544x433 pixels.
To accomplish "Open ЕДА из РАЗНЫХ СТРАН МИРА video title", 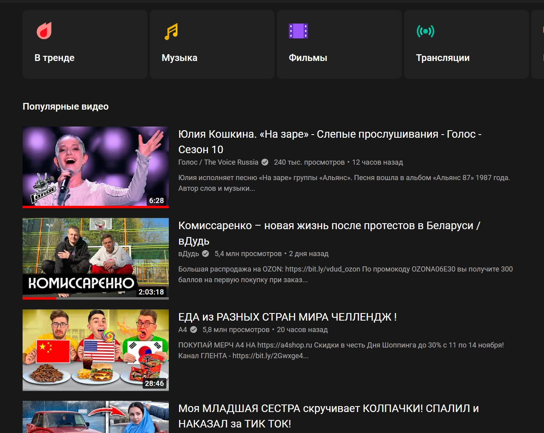I will [x=287, y=317].
